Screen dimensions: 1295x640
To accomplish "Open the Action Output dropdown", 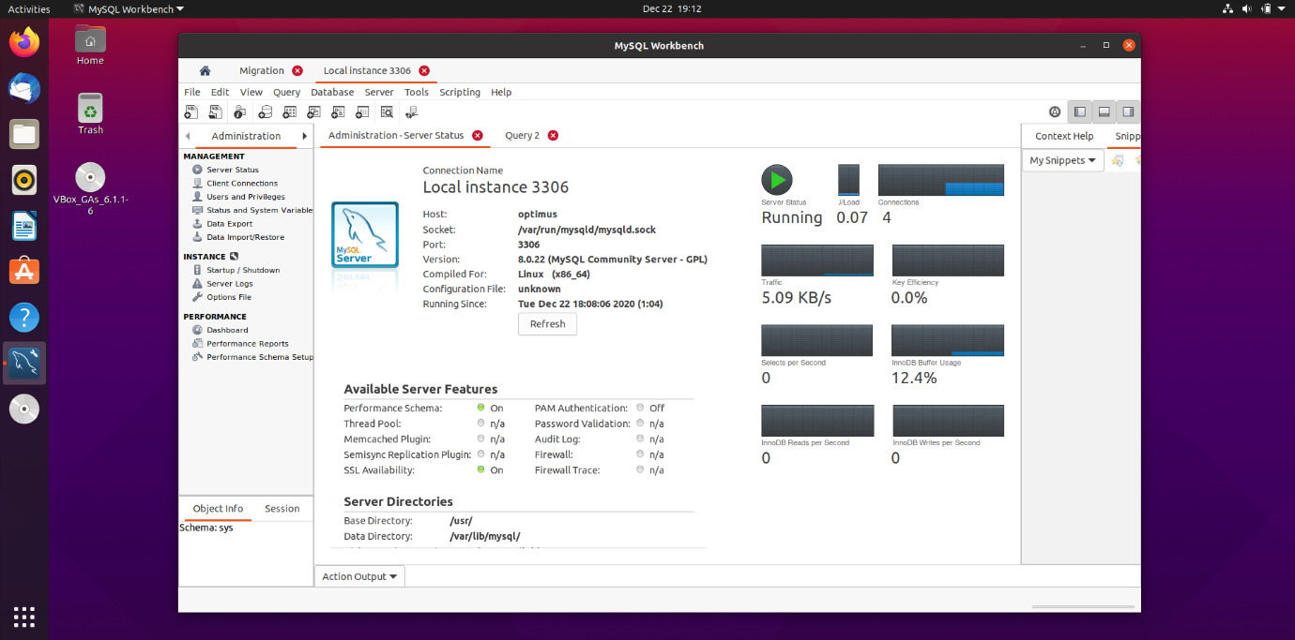I will click(x=359, y=576).
